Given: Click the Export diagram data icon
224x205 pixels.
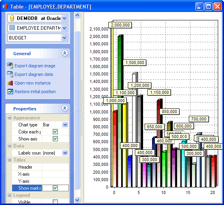Looking at the screenshot, I should click(10, 74).
